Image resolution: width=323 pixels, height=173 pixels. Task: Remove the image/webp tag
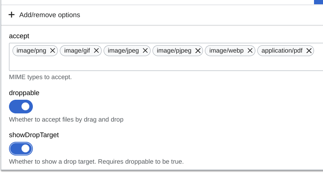pyautogui.click(x=250, y=51)
